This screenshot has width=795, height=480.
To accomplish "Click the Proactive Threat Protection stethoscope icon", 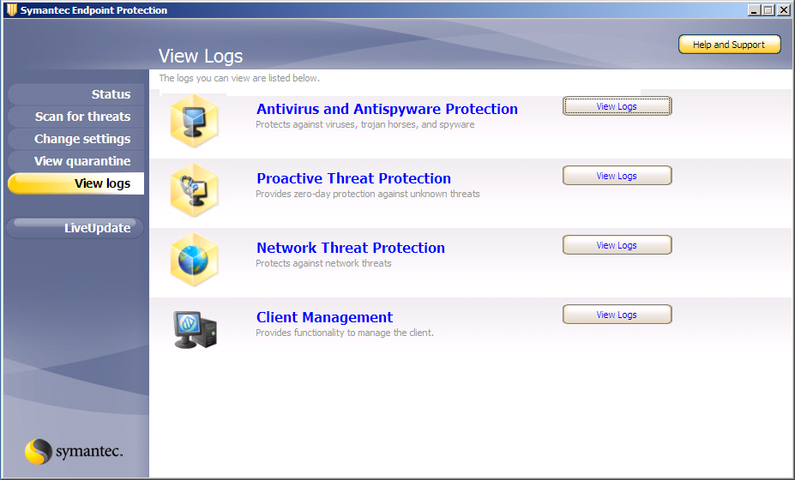I will point(194,190).
